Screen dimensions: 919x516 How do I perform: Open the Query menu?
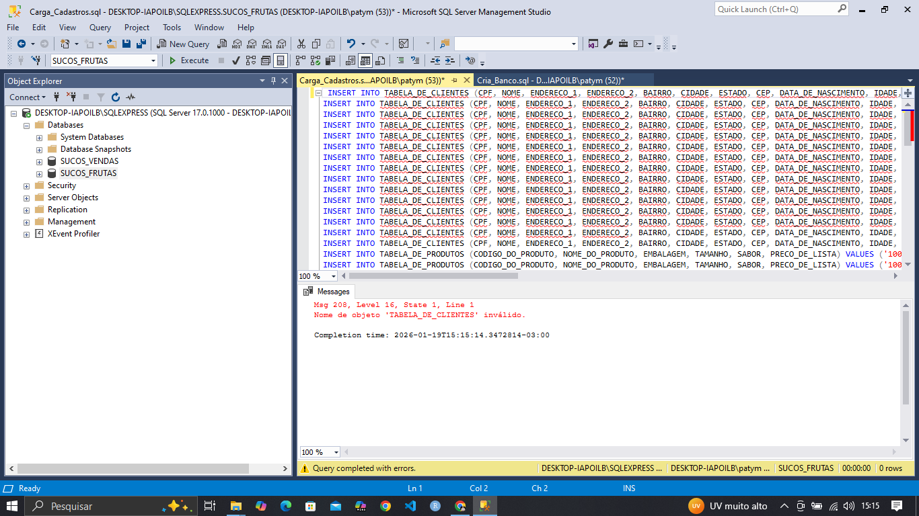click(x=100, y=28)
